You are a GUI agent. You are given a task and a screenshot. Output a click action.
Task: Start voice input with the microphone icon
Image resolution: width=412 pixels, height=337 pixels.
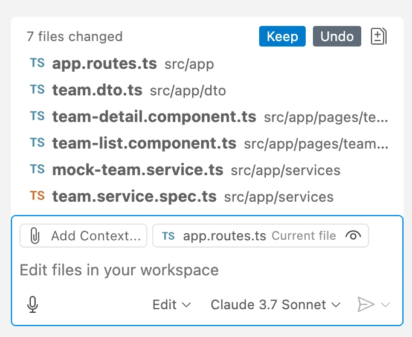click(x=33, y=305)
